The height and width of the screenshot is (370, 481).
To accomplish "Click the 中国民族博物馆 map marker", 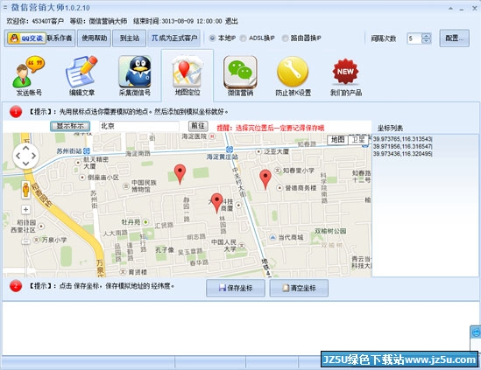I will pos(126,186).
